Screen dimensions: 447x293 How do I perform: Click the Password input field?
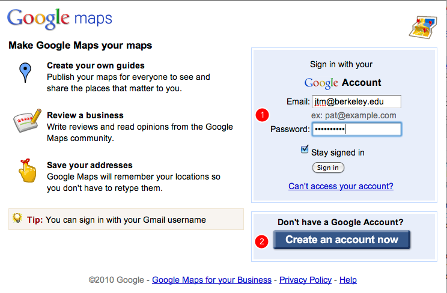click(x=357, y=130)
